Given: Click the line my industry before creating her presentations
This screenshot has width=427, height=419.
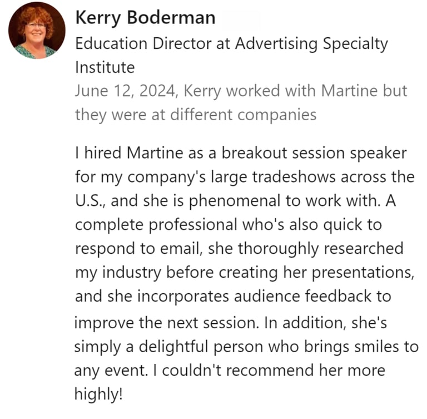Looking at the screenshot, I should coord(245,273).
